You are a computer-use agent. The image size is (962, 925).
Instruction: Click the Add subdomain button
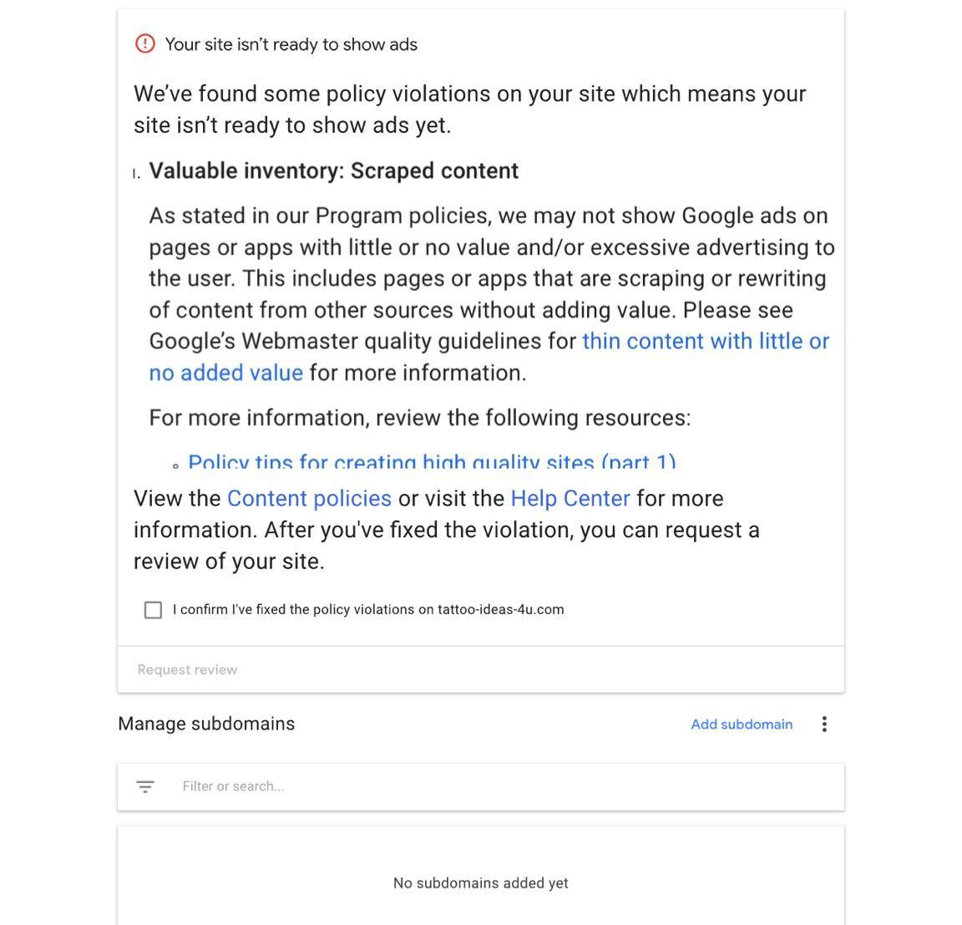pyautogui.click(x=742, y=724)
